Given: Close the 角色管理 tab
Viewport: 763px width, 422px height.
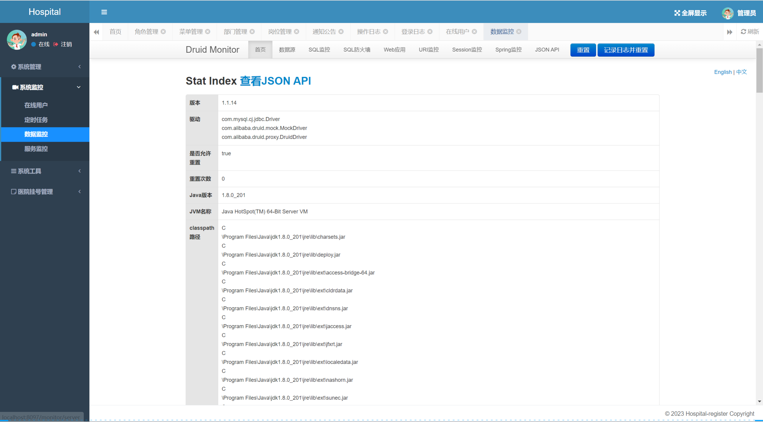Looking at the screenshot, I should coord(163,32).
